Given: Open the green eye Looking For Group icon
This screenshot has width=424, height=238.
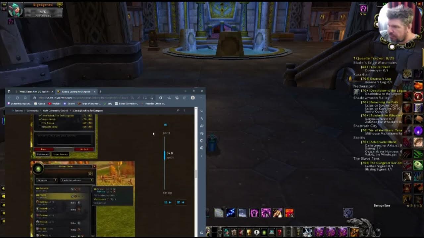Looking at the screenshot, I should (x=264, y=232).
